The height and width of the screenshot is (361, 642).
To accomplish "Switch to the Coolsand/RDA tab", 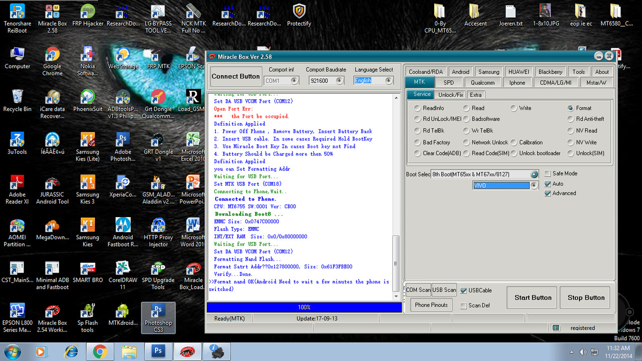I will coord(425,72).
